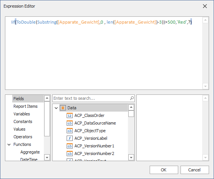The width and height of the screenshot is (214, 179).
Task: Click the field list scroll down arrow
Action: click(x=131, y=158)
